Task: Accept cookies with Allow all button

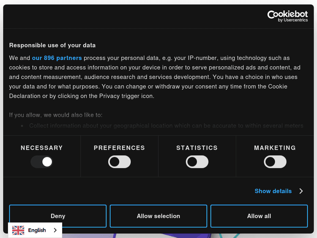Action: [259, 216]
